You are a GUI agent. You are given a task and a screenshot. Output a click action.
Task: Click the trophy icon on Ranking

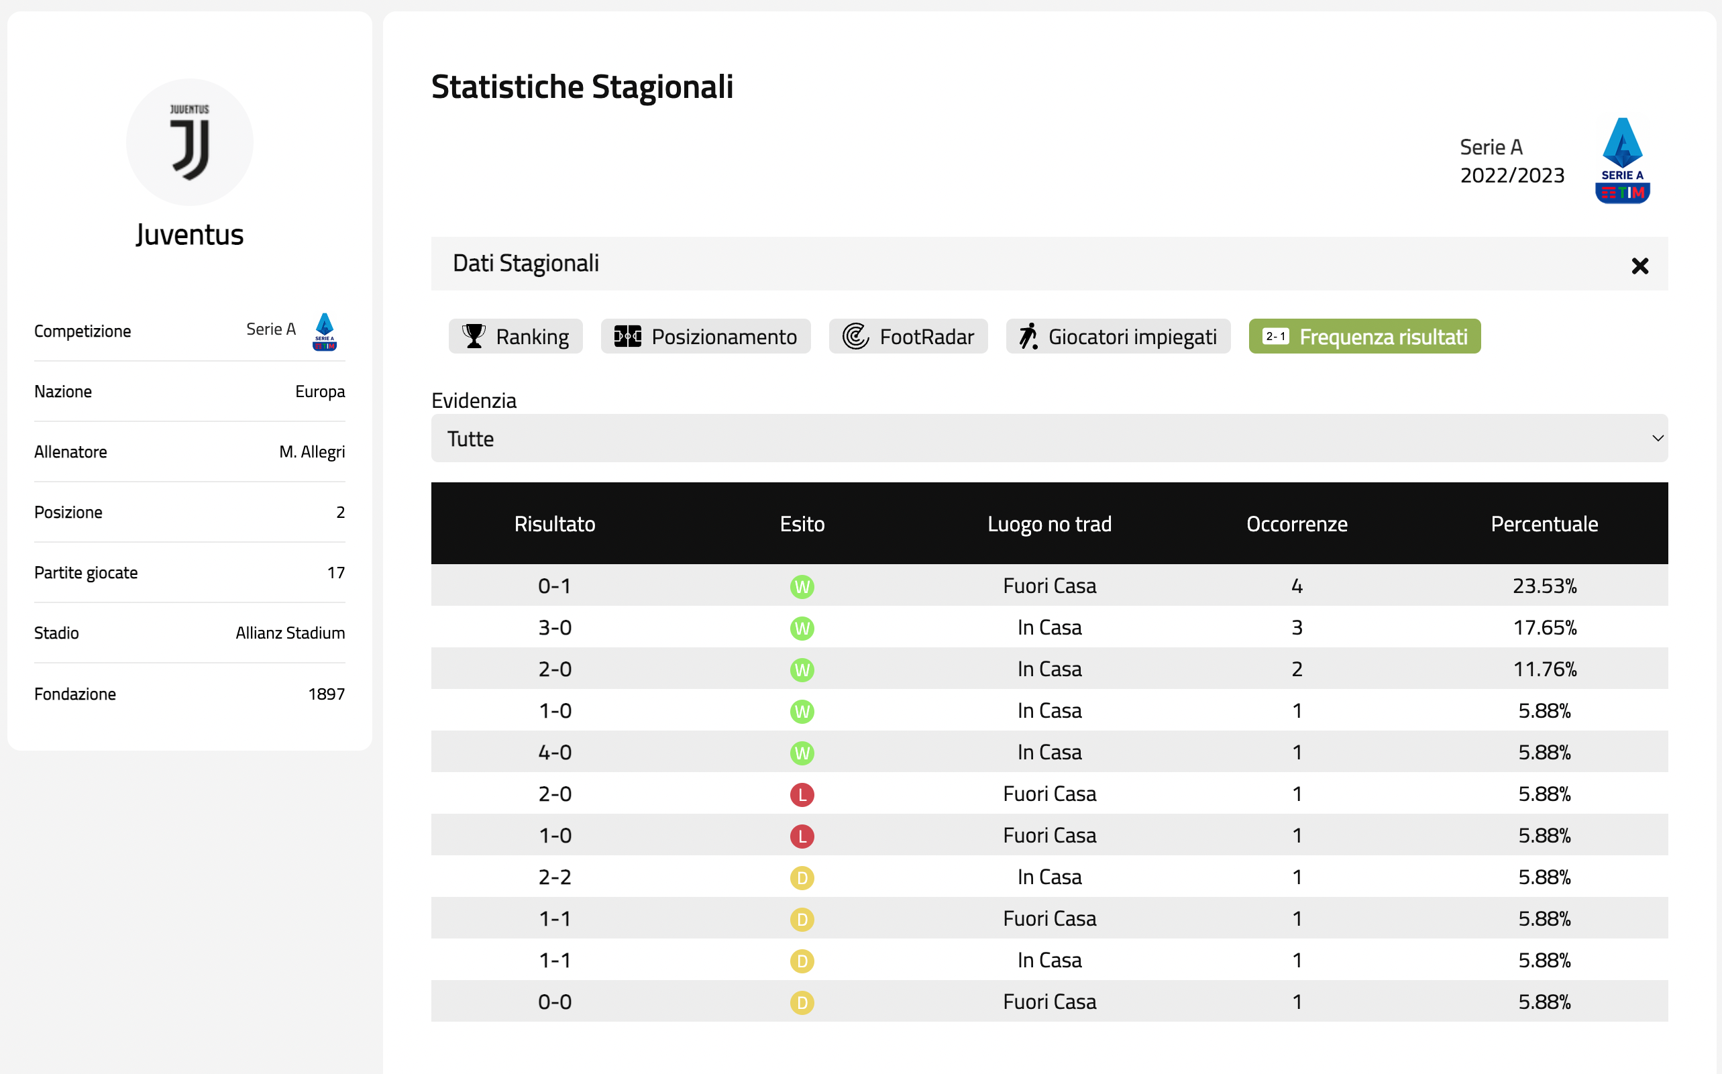coord(474,336)
